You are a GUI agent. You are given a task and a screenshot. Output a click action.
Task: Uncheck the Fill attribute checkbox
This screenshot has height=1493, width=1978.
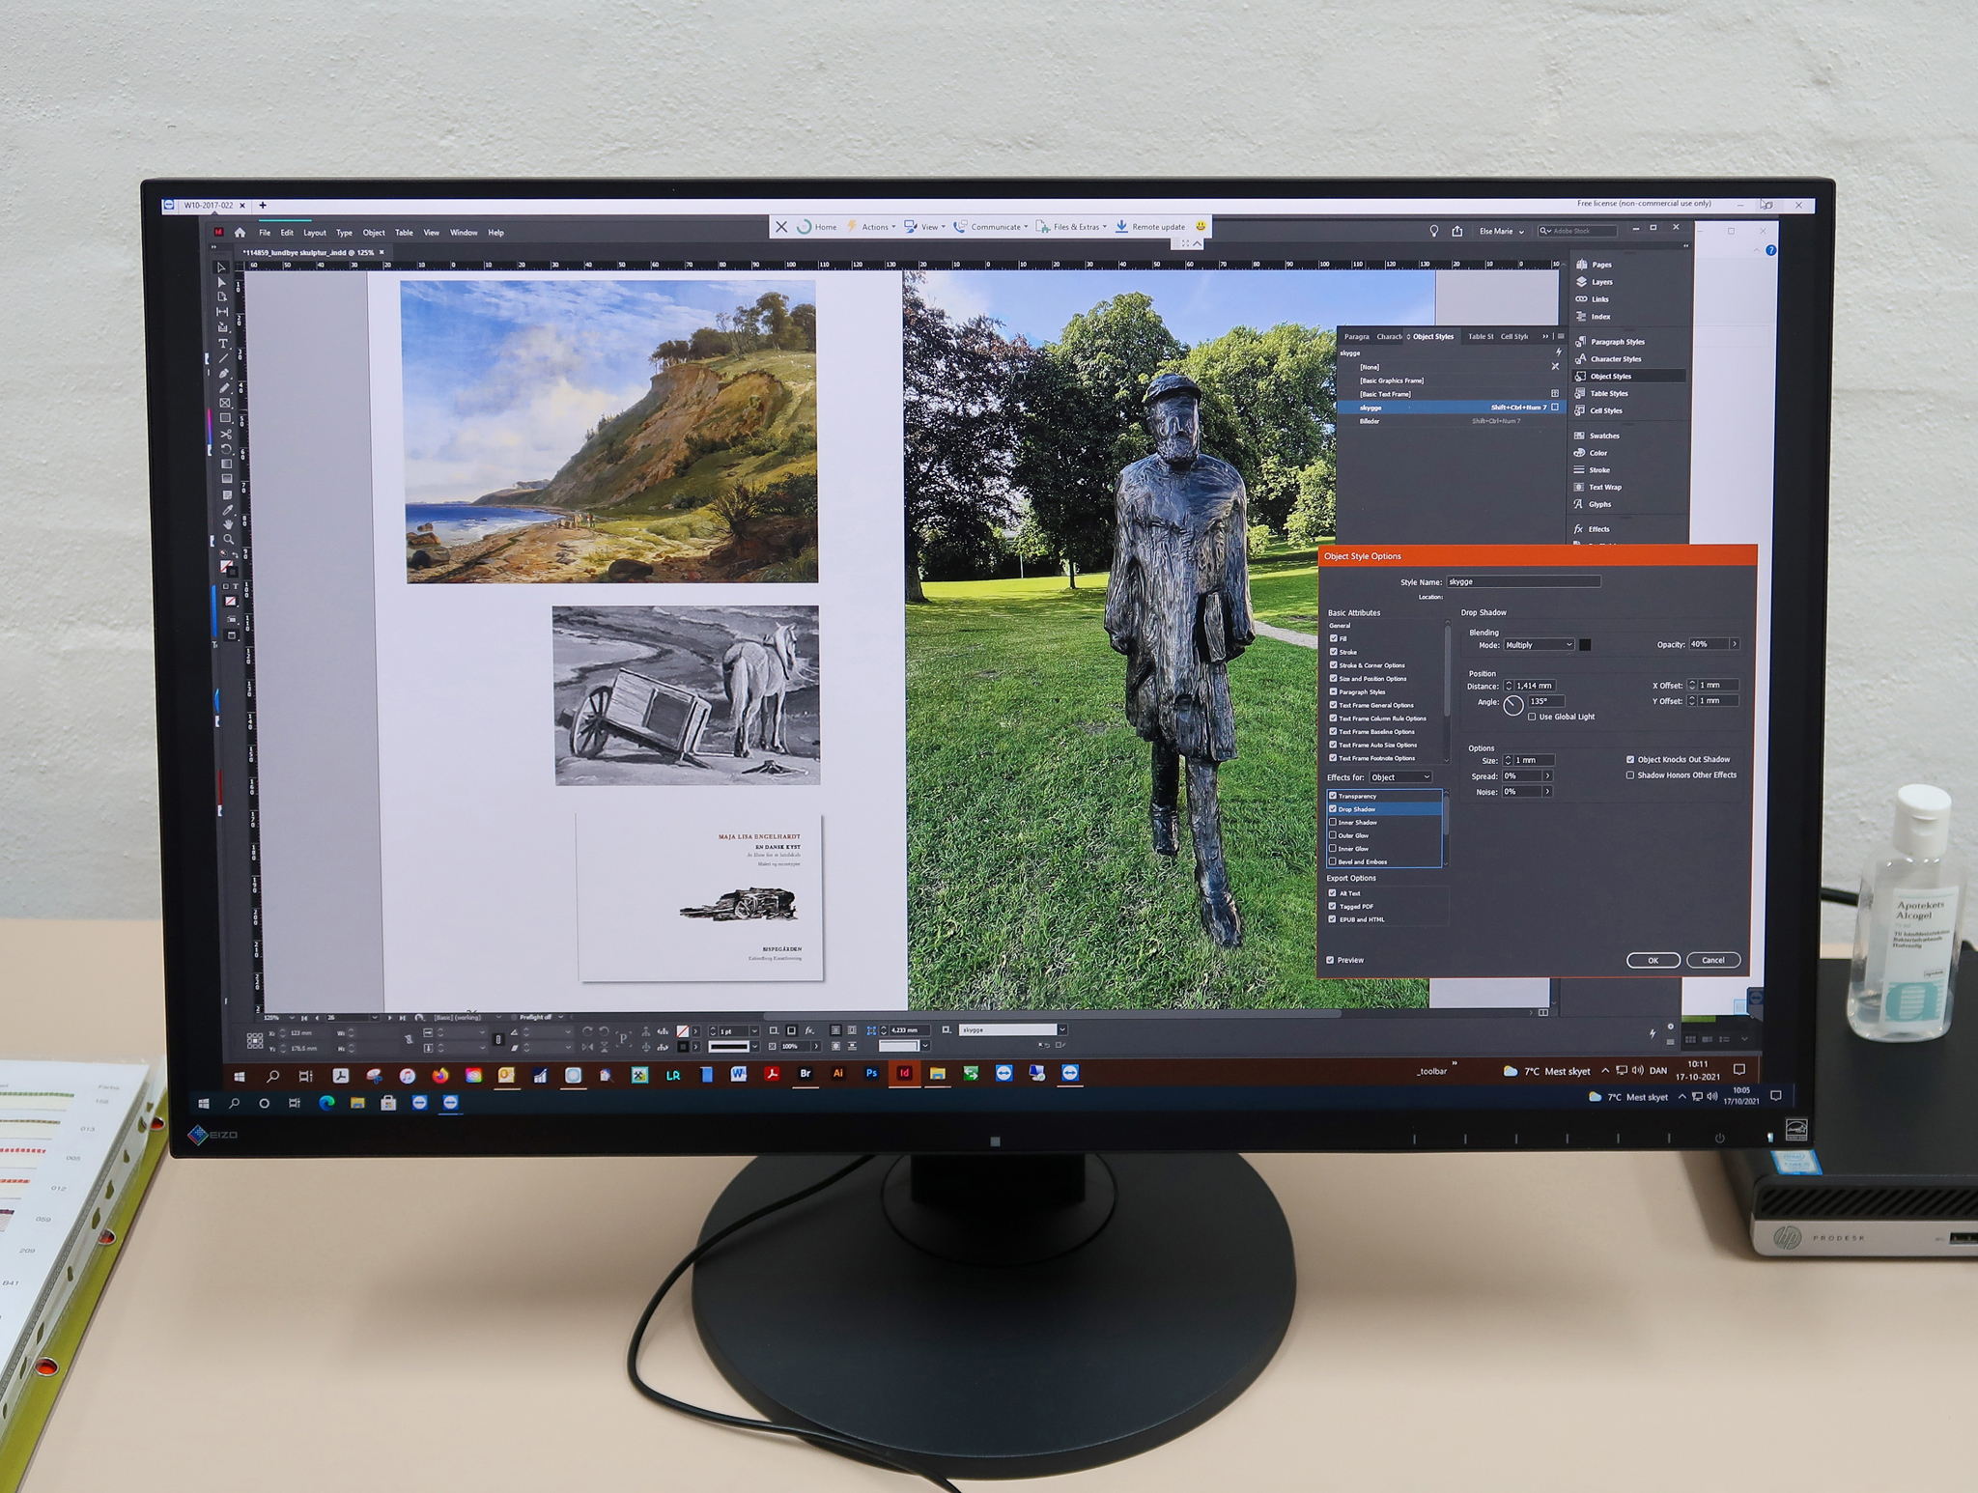click(1334, 638)
